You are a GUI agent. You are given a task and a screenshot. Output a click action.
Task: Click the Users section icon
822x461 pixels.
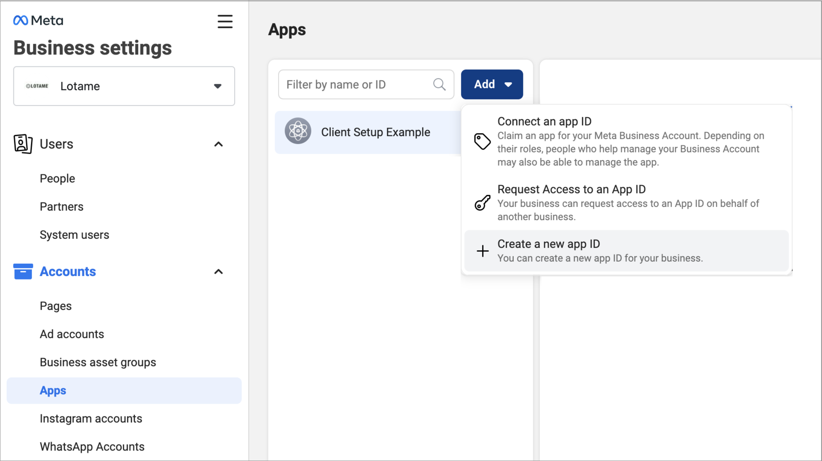23,144
